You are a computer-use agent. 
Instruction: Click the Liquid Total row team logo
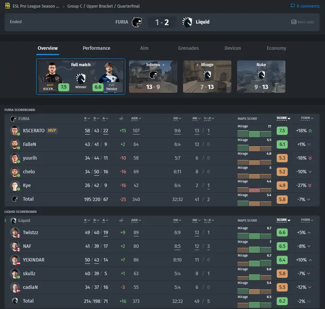[x=15, y=301]
